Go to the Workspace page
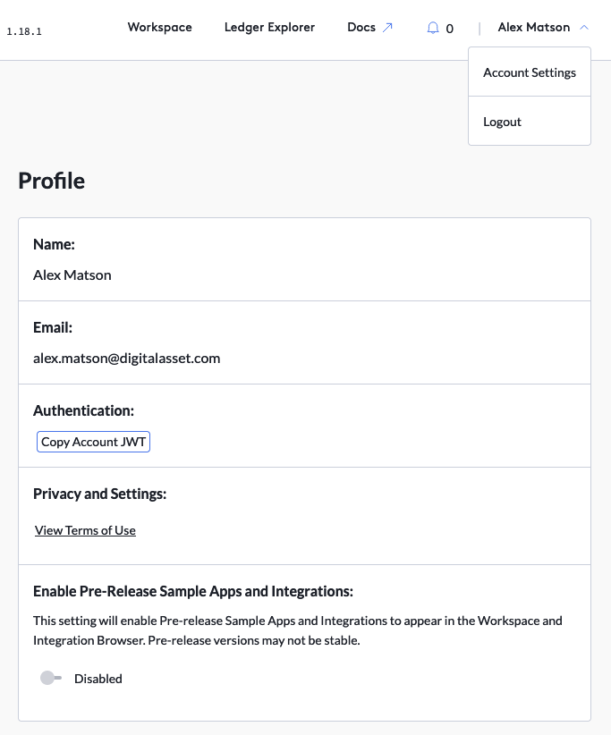This screenshot has width=611, height=735. 159,28
